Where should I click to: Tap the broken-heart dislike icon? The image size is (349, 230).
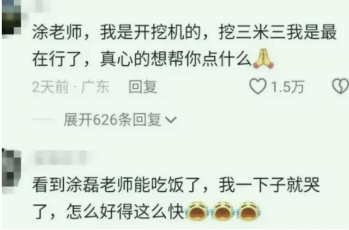pyautogui.click(x=340, y=86)
